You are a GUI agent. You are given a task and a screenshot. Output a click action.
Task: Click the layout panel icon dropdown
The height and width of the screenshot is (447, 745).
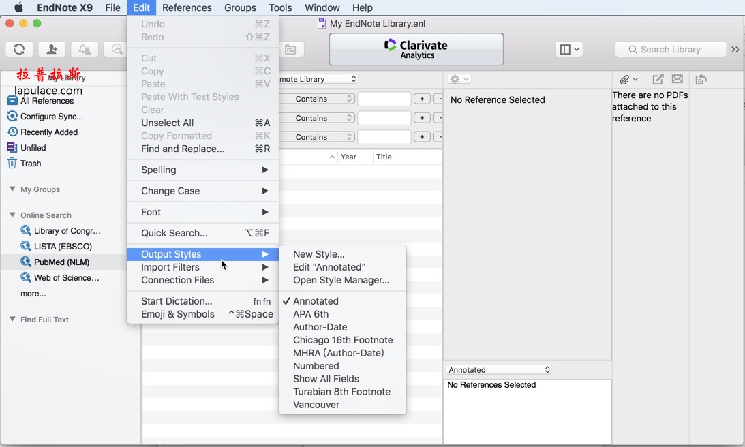568,50
